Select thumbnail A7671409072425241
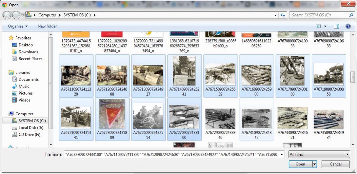This screenshot has width=357, height=174. [185, 76]
